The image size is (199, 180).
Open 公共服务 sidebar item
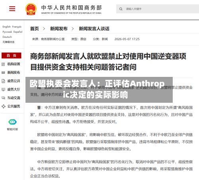tap(14, 106)
